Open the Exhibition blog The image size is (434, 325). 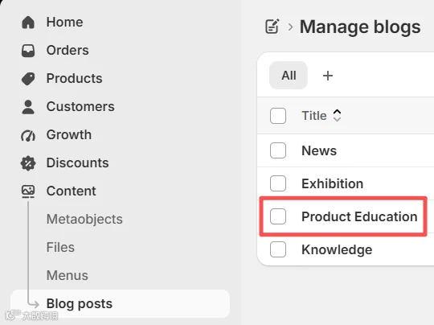point(332,183)
